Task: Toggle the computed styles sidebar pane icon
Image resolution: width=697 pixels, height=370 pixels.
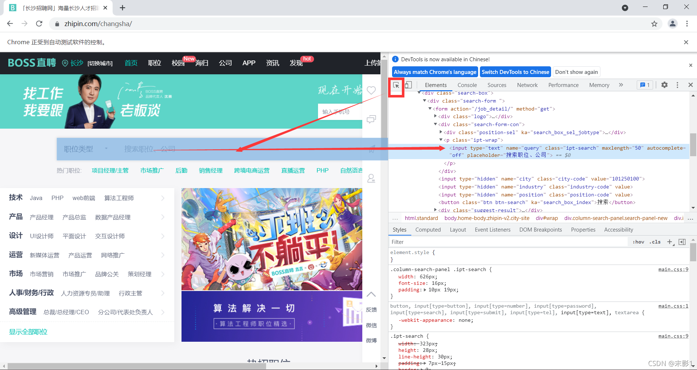Action: click(682, 242)
